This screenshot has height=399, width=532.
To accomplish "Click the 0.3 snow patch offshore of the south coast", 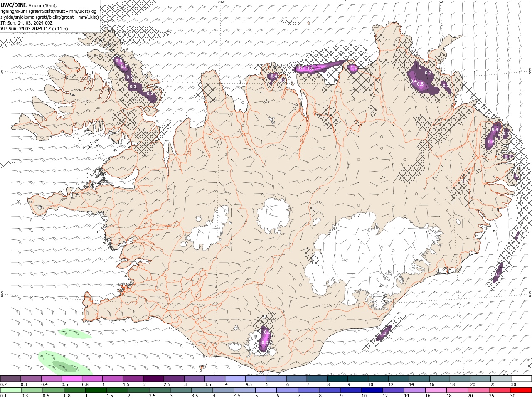I will tap(384, 333).
